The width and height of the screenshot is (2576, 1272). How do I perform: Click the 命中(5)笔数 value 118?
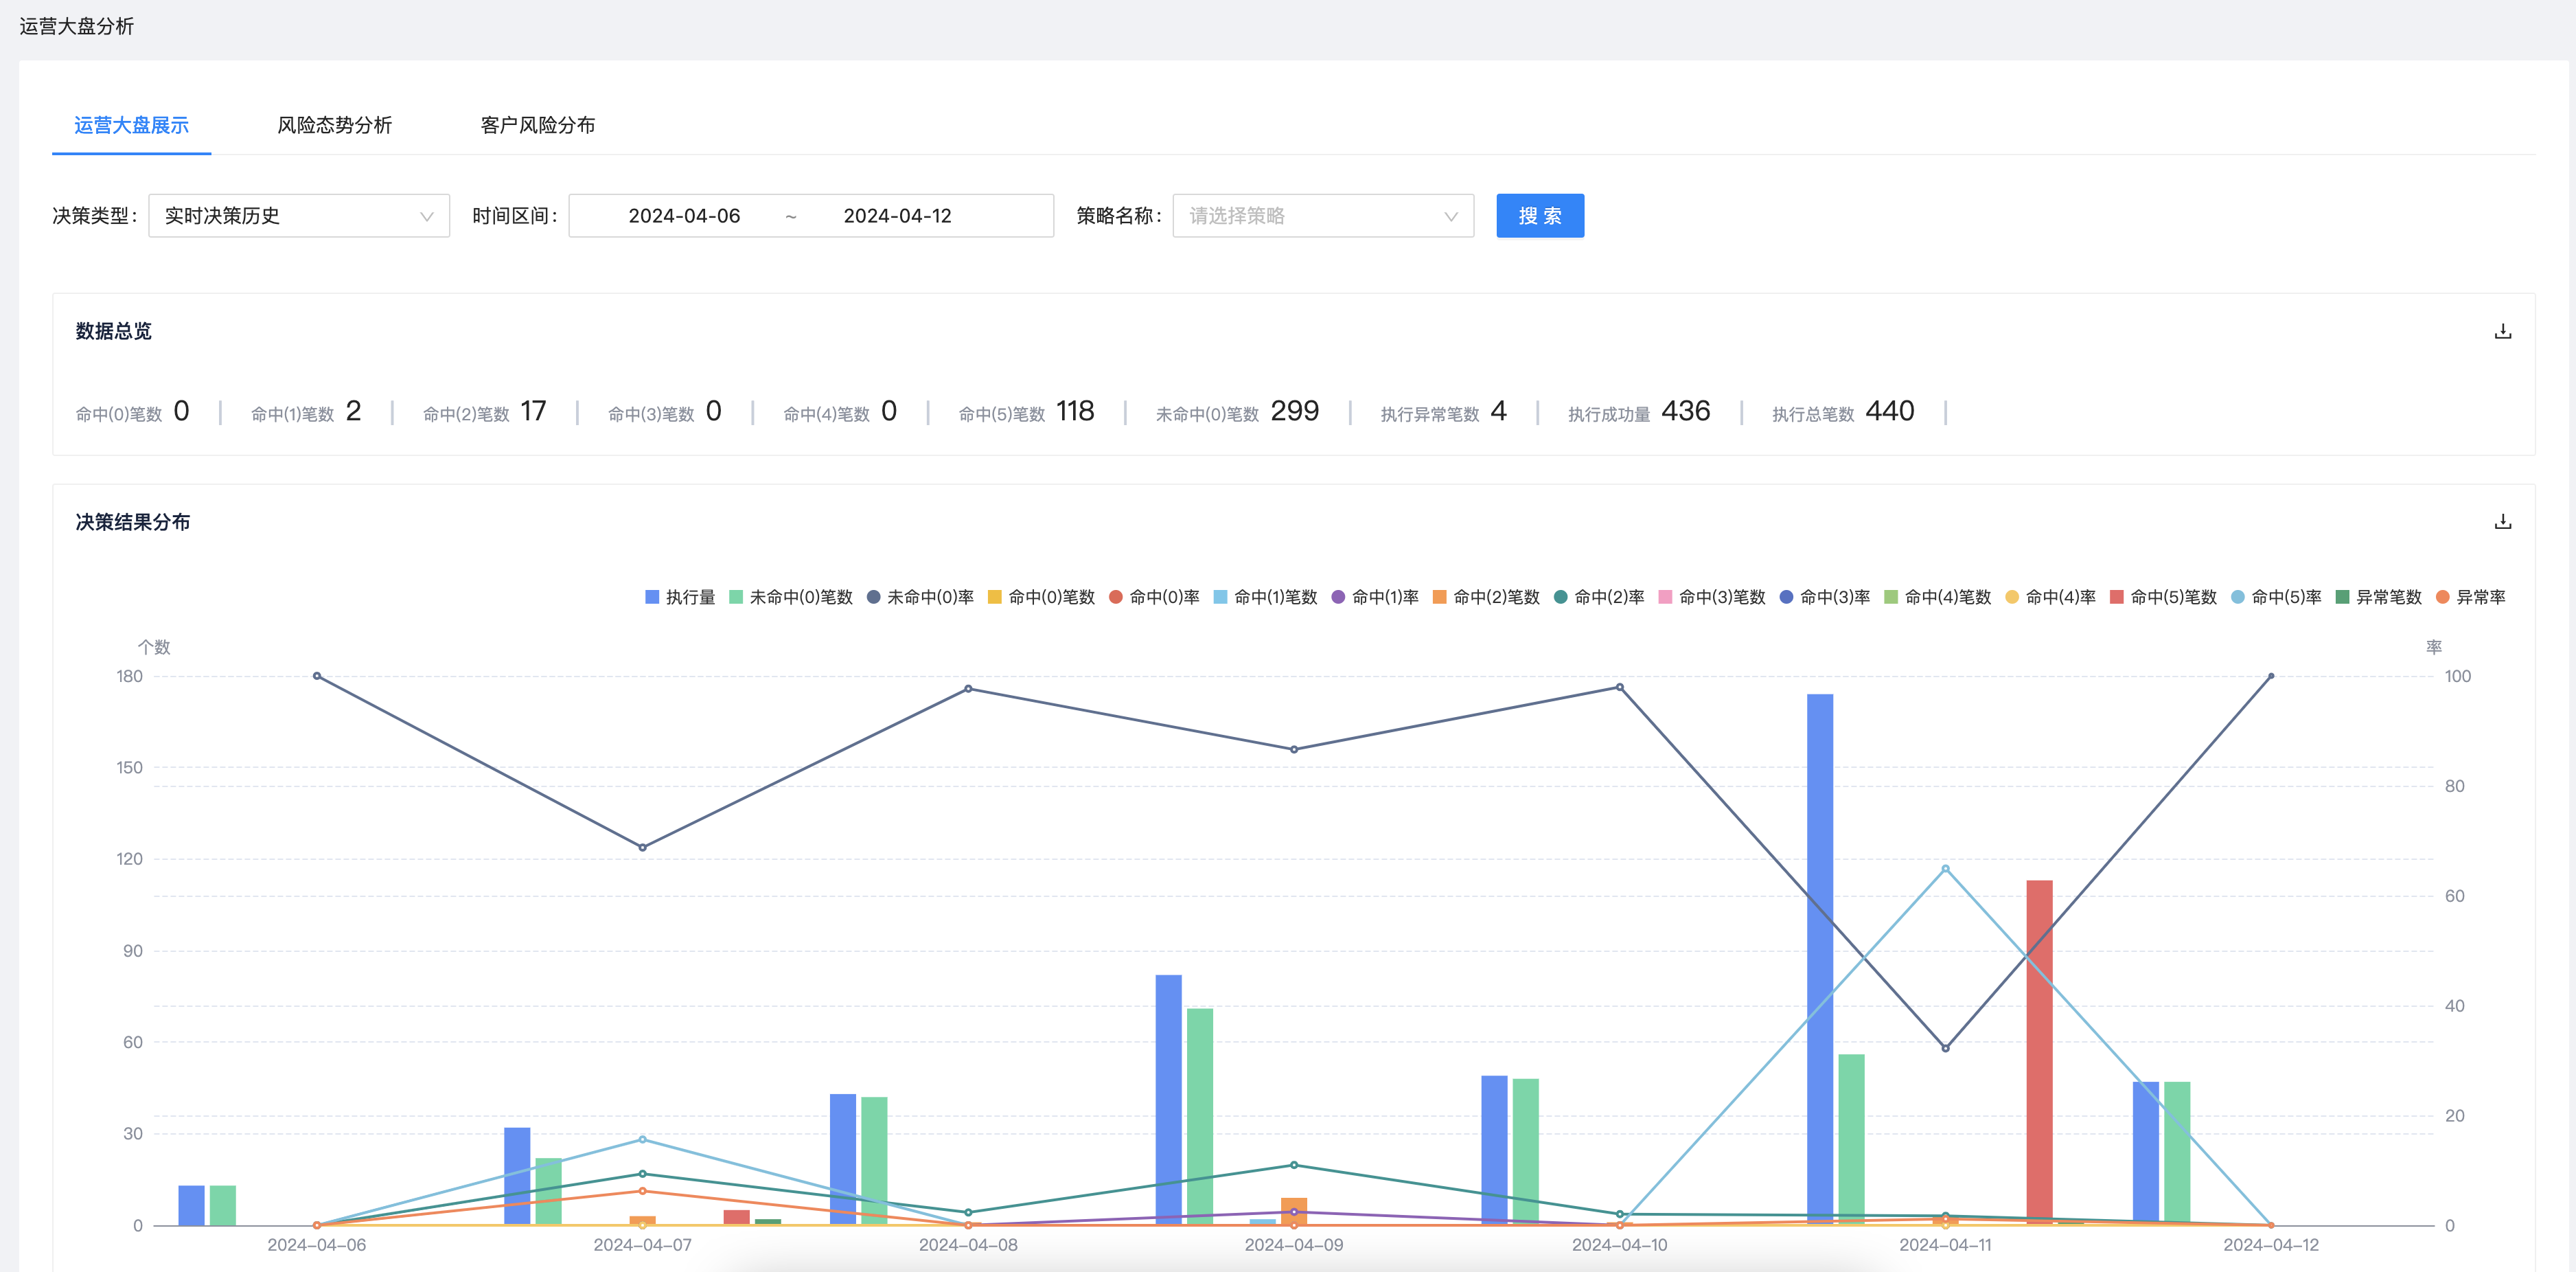coord(1075,411)
